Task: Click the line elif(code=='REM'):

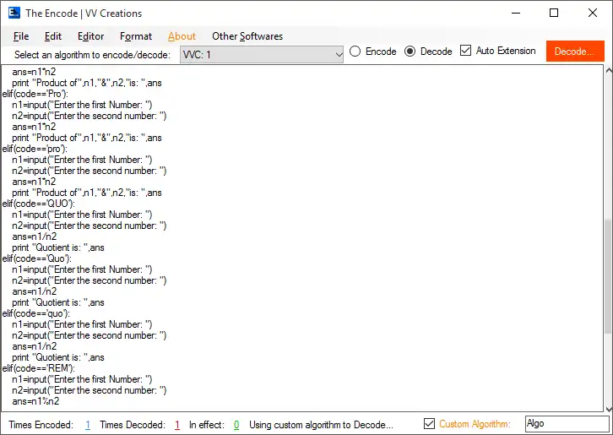Action: click(x=38, y=368)
